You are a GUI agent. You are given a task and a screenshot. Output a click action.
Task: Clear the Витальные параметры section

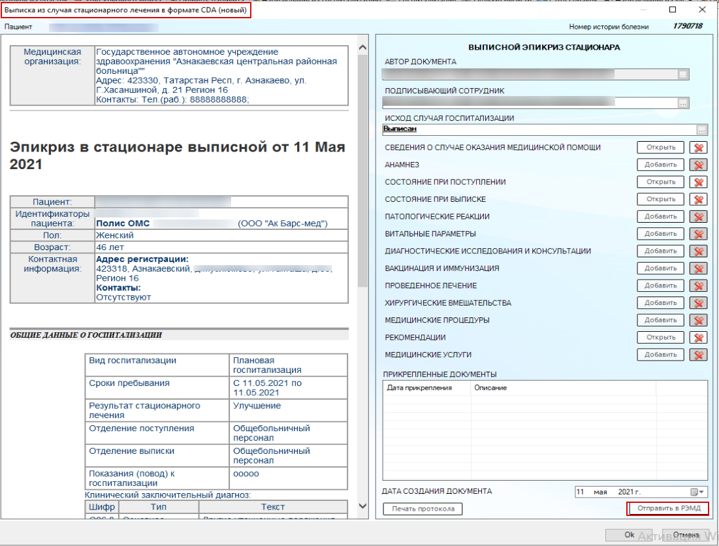click(698, 234)
